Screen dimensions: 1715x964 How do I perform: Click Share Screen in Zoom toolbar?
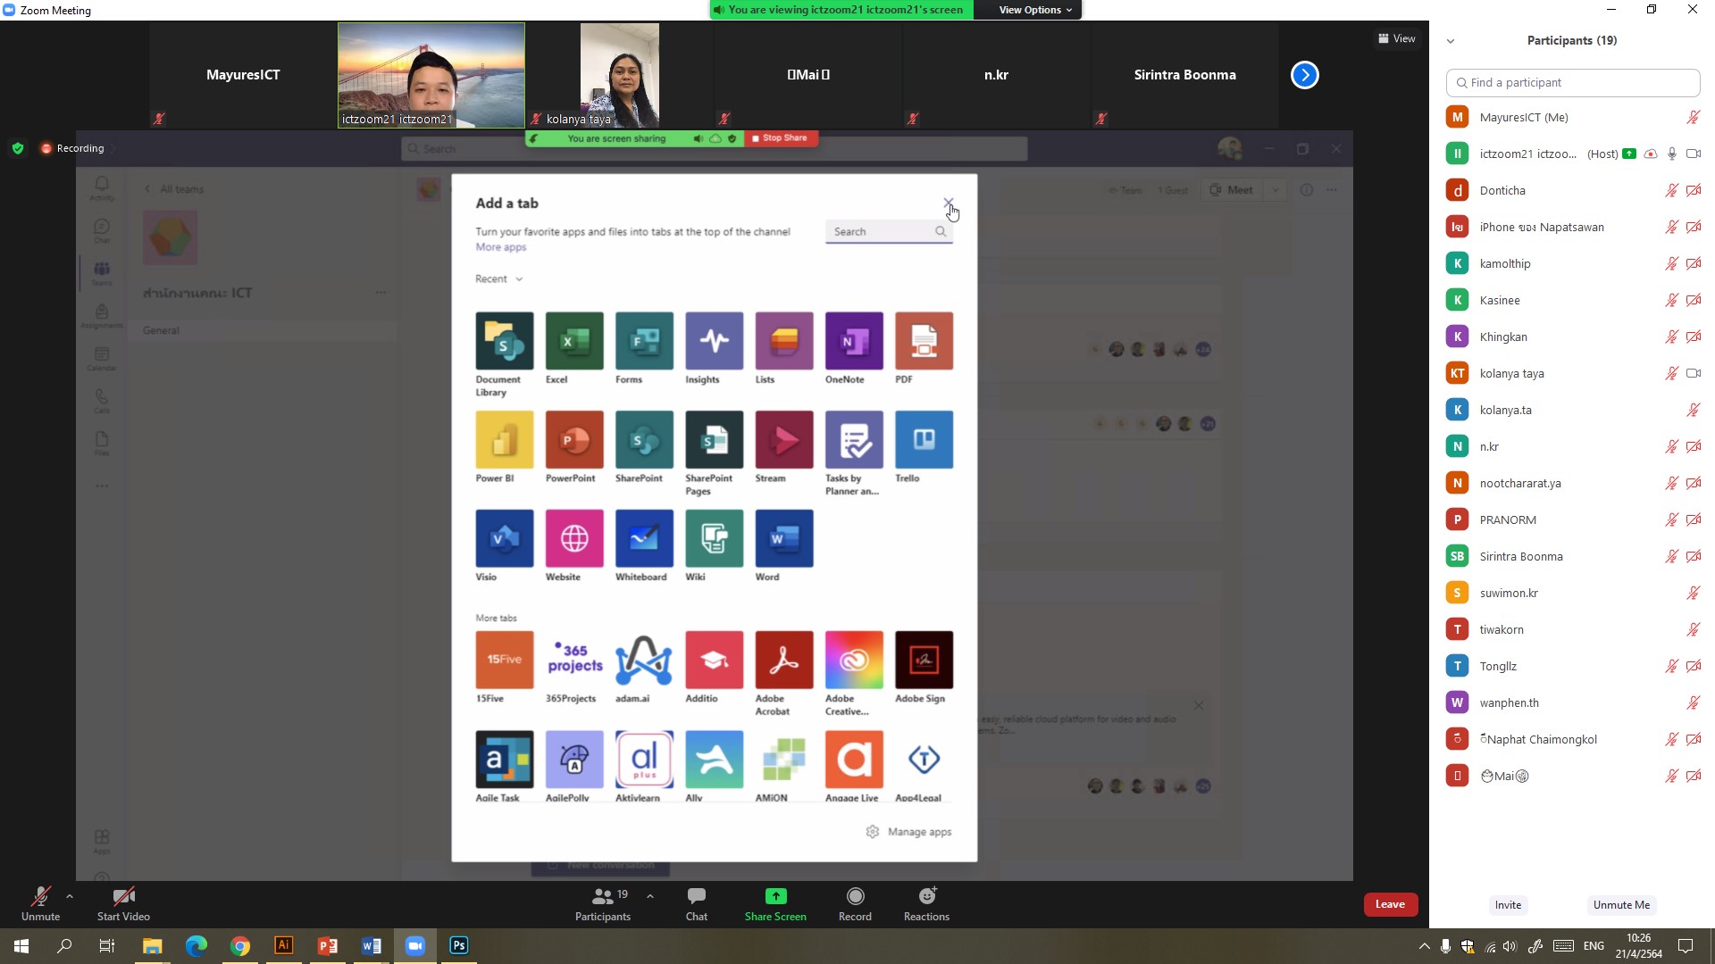click(x=775, y=903)
